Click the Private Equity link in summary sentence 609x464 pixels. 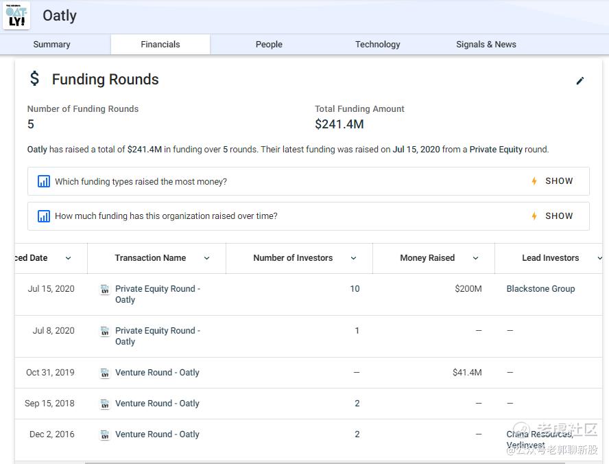(x=496, y=150)
